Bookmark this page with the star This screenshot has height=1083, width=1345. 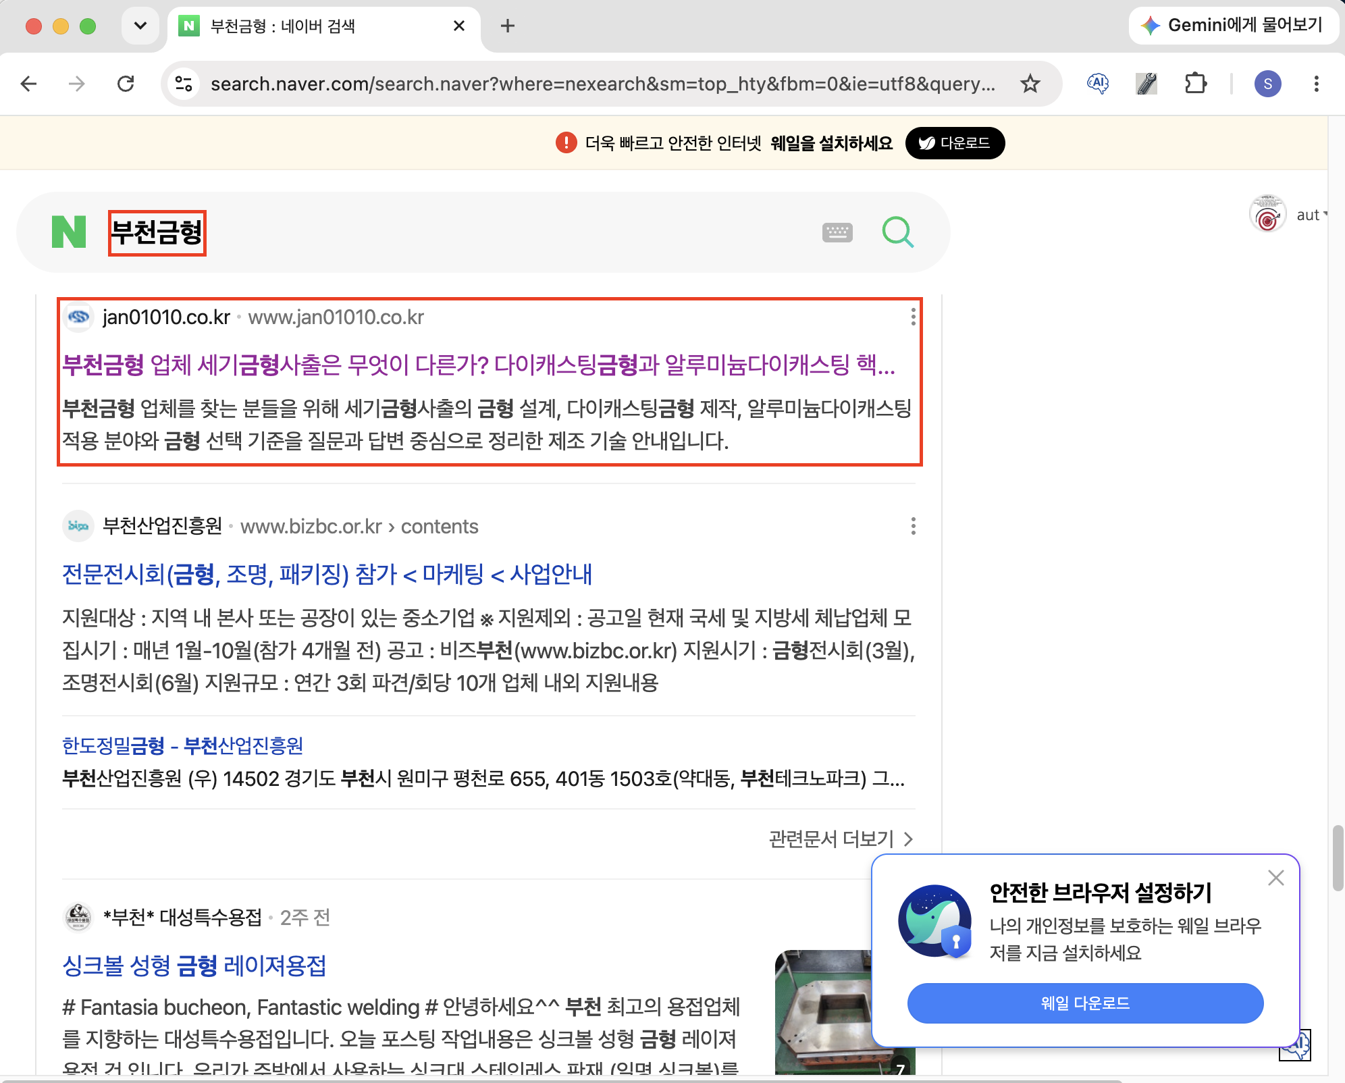[x=1030, y=84]
